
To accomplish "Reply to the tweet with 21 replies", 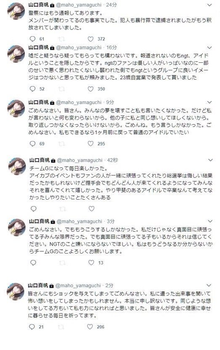I will [32, 327].
